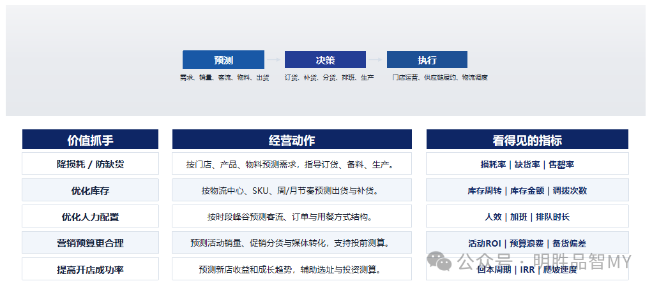Click the row 预测新店收益和成长趋势
652x288 pixels.
[x=292, y=269]
